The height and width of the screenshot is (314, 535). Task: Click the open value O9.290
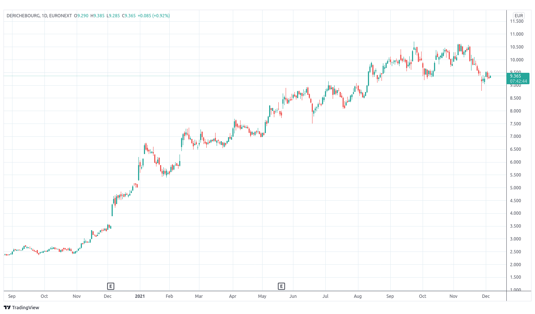pos(81,16)
